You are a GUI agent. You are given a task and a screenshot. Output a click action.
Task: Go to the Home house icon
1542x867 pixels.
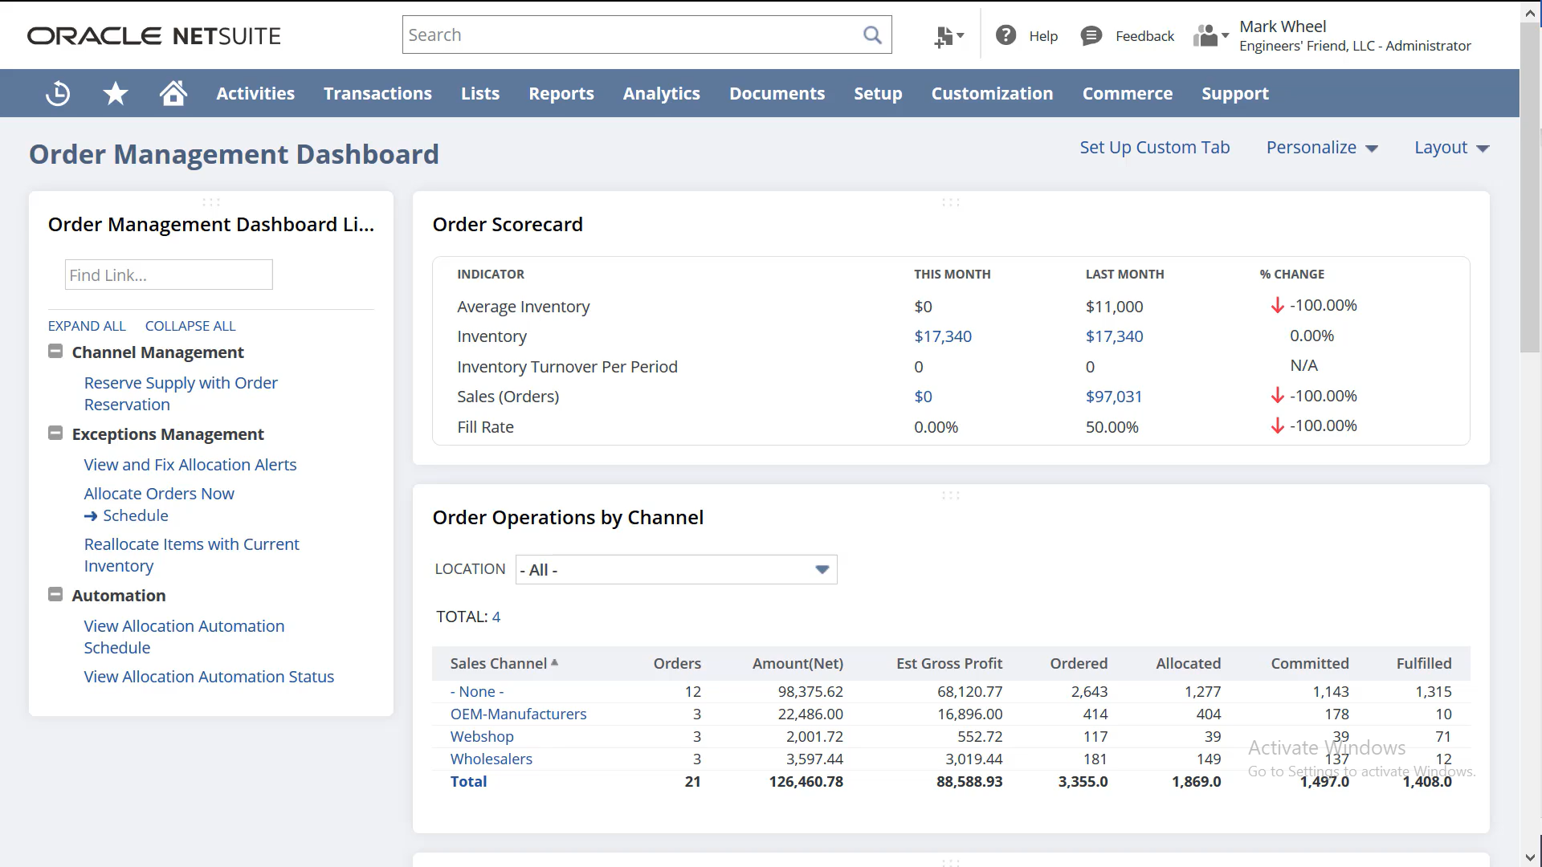(x=173, y=93)
